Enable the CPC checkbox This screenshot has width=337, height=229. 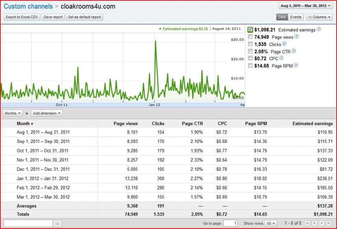[x=250, y=58]
